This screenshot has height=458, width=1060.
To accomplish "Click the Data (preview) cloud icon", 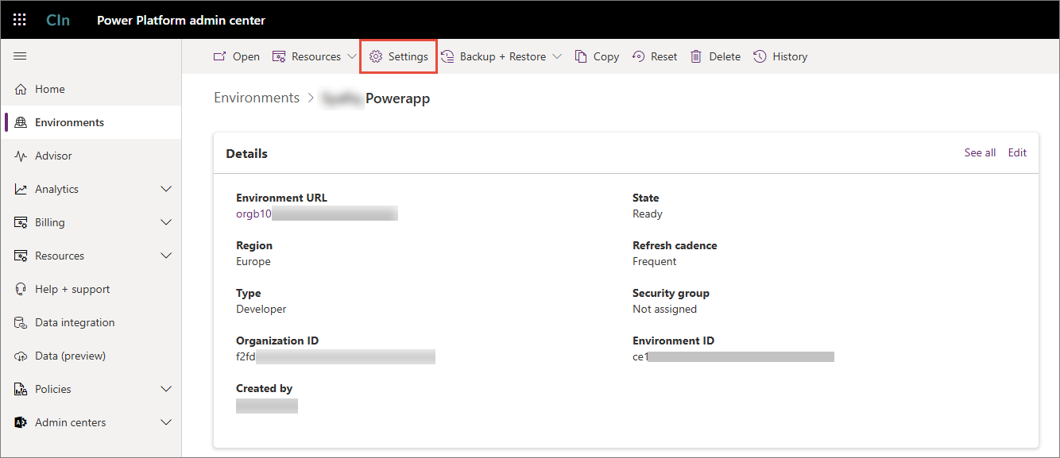I will (21, 356).
